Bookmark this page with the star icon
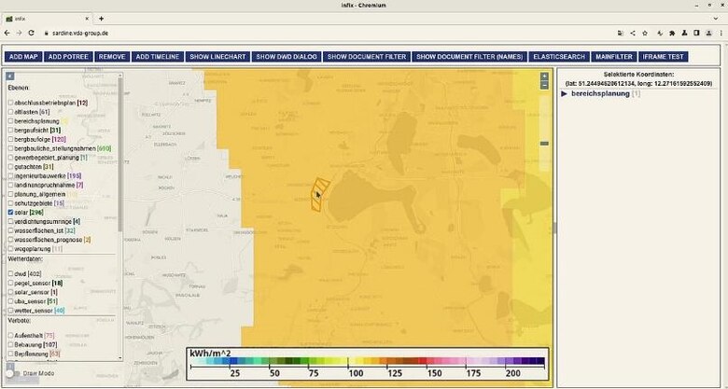The width and height of the screenshot is (728, 389). coord(645,33)
